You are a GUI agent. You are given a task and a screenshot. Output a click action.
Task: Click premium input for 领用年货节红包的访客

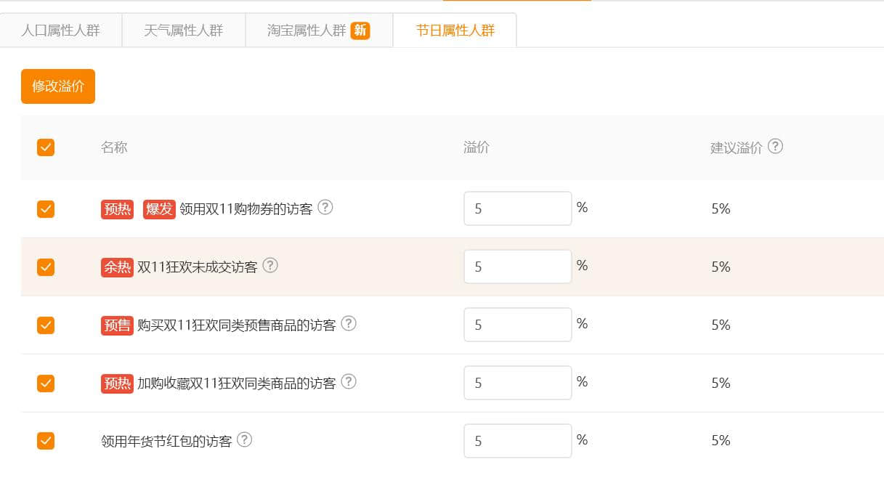point(517,441)
